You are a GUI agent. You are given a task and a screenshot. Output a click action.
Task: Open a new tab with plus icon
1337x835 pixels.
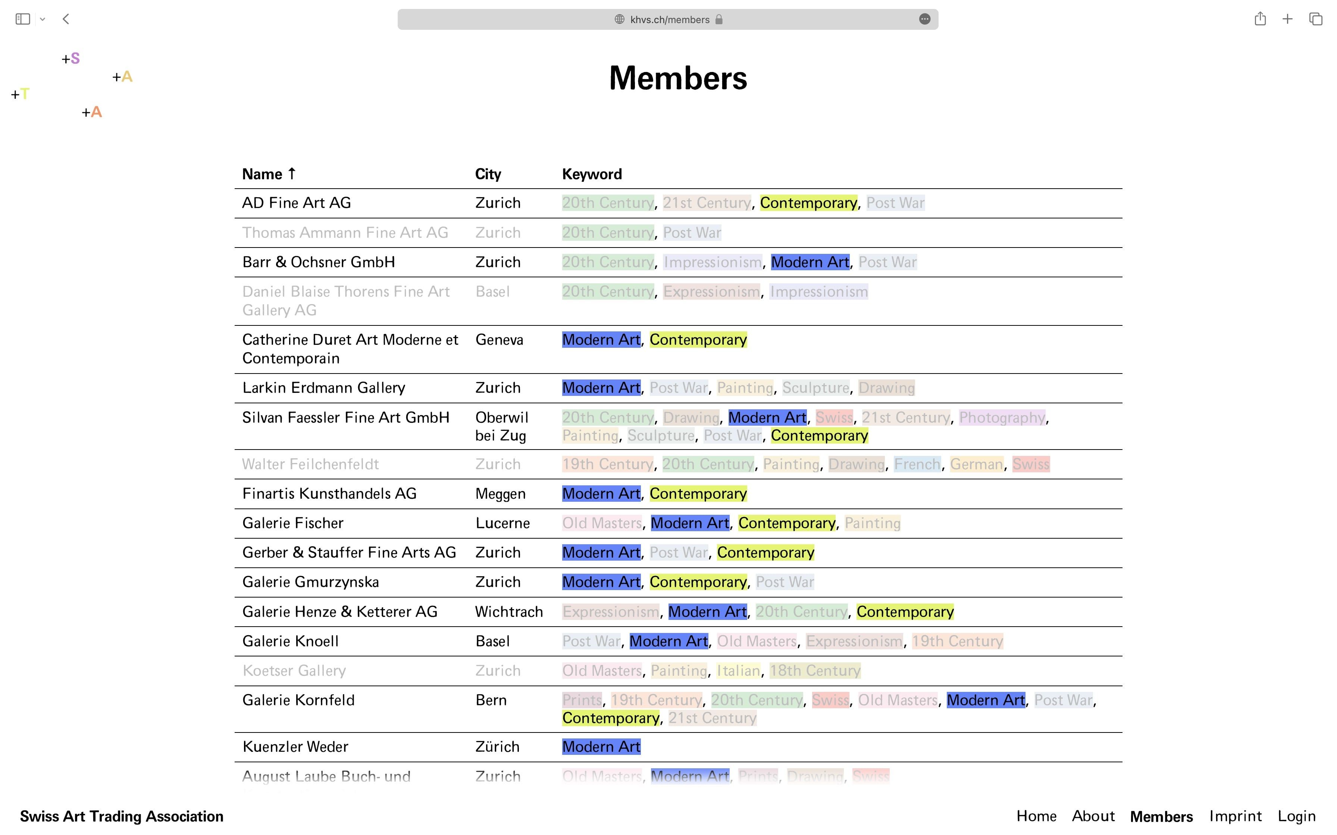(x=1287, y=19)
